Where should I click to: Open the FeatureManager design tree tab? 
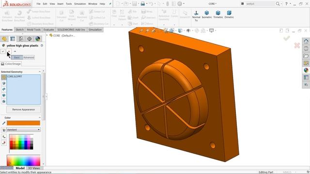(x=4, y=39)
